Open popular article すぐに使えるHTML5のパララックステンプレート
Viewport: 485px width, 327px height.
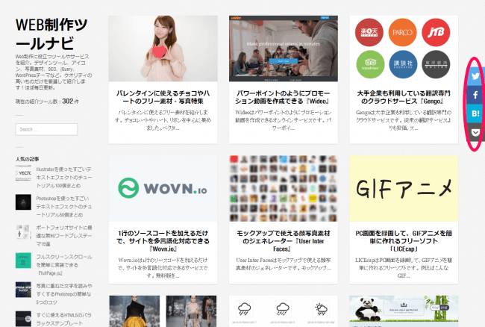coord(64,320)
